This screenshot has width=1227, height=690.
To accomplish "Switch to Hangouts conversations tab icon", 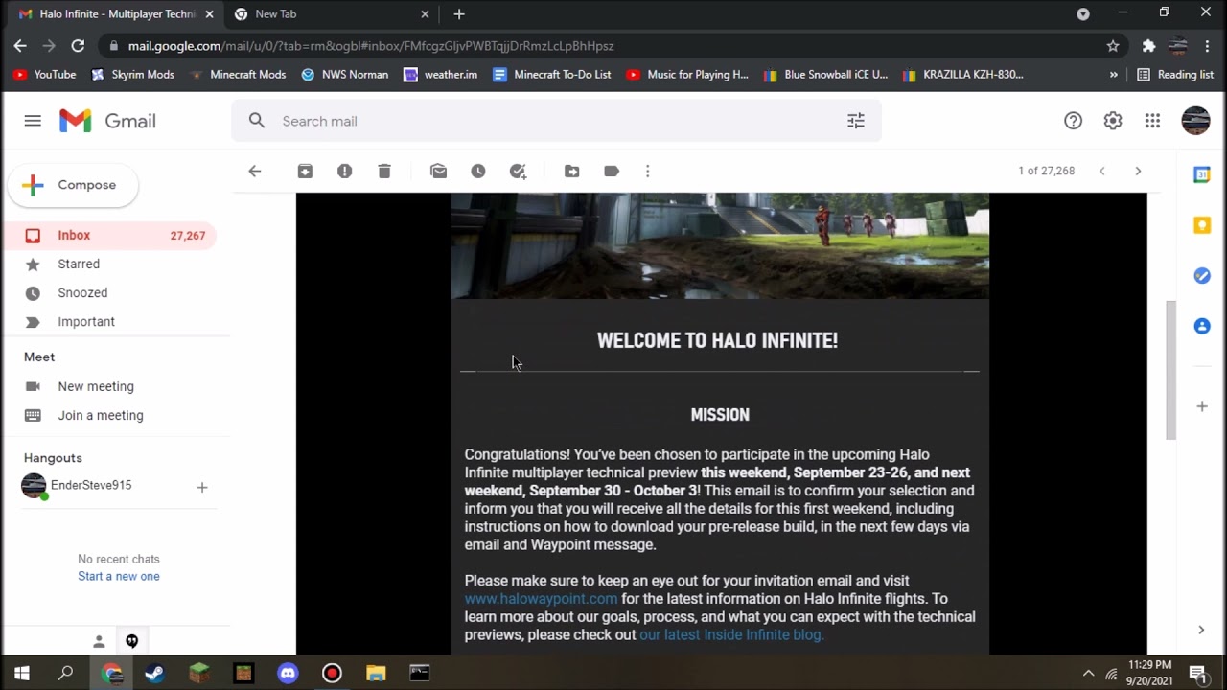I will click(132, 641).
